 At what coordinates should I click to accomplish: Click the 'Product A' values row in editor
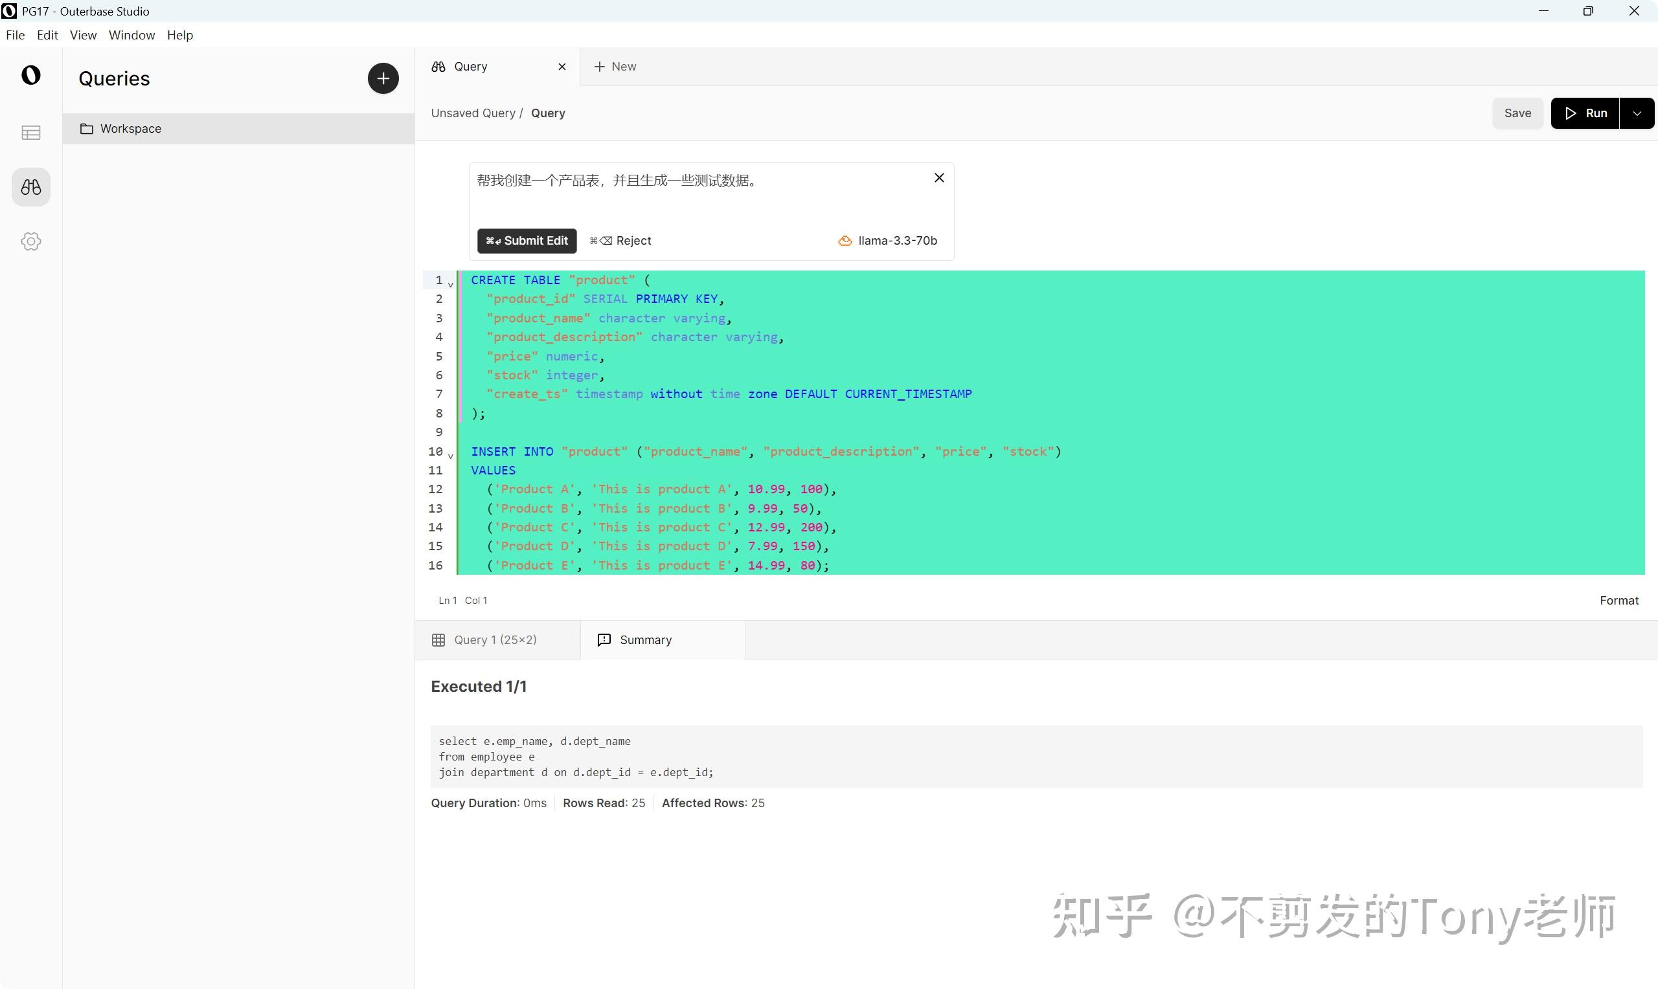(x=661, y=489)
